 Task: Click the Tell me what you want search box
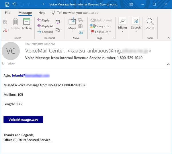click(x=78, y=13)
